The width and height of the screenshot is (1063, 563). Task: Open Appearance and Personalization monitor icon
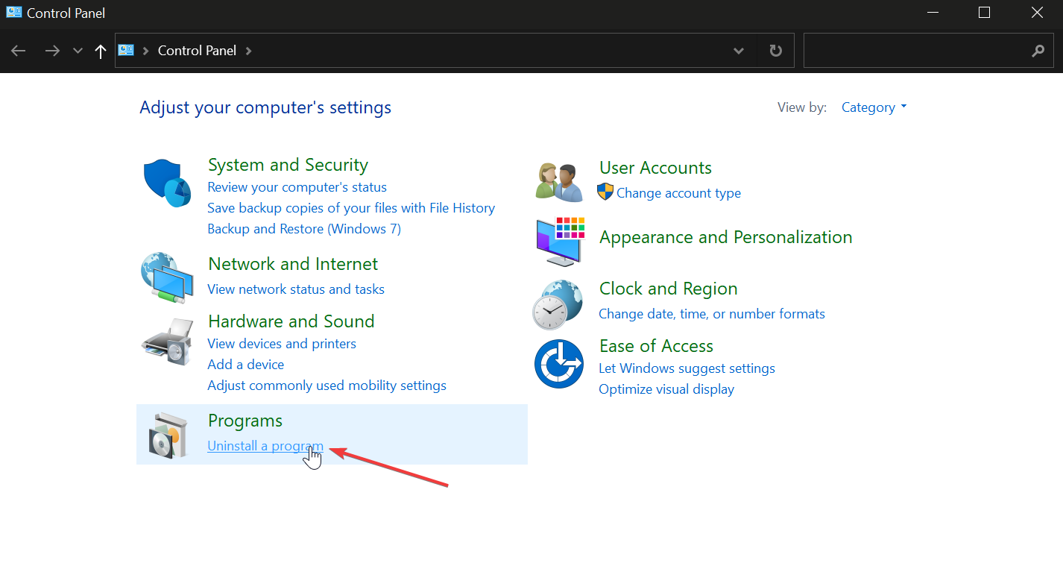click(559, 242)
